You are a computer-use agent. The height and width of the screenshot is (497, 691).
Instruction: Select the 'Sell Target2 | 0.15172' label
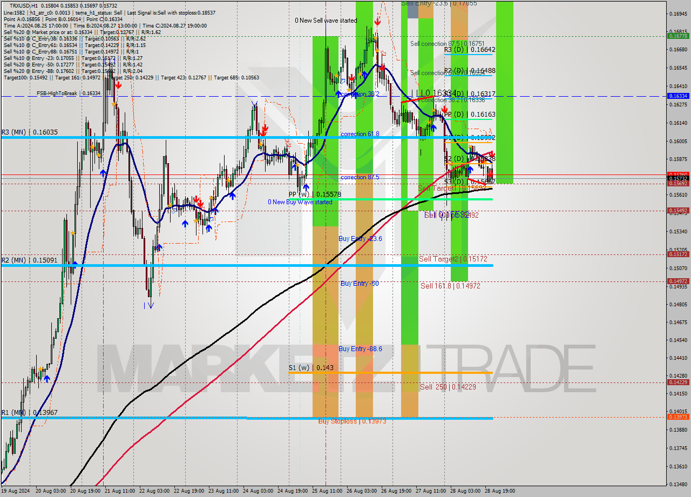tap(453, 259)
